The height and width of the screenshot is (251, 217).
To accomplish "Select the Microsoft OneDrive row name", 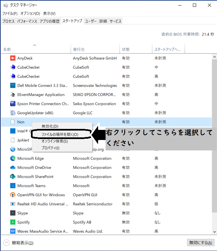I will click(34, 167).
